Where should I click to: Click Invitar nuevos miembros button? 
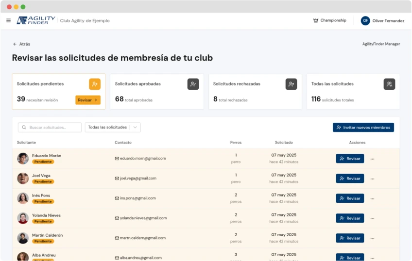coord(363,127)
